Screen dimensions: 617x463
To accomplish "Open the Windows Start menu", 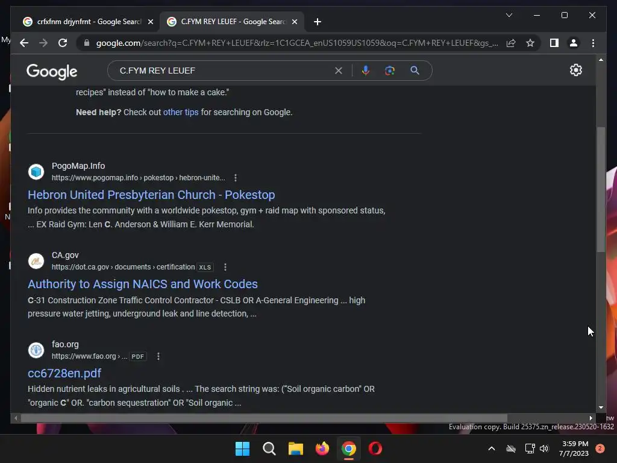I will point(242,449).
